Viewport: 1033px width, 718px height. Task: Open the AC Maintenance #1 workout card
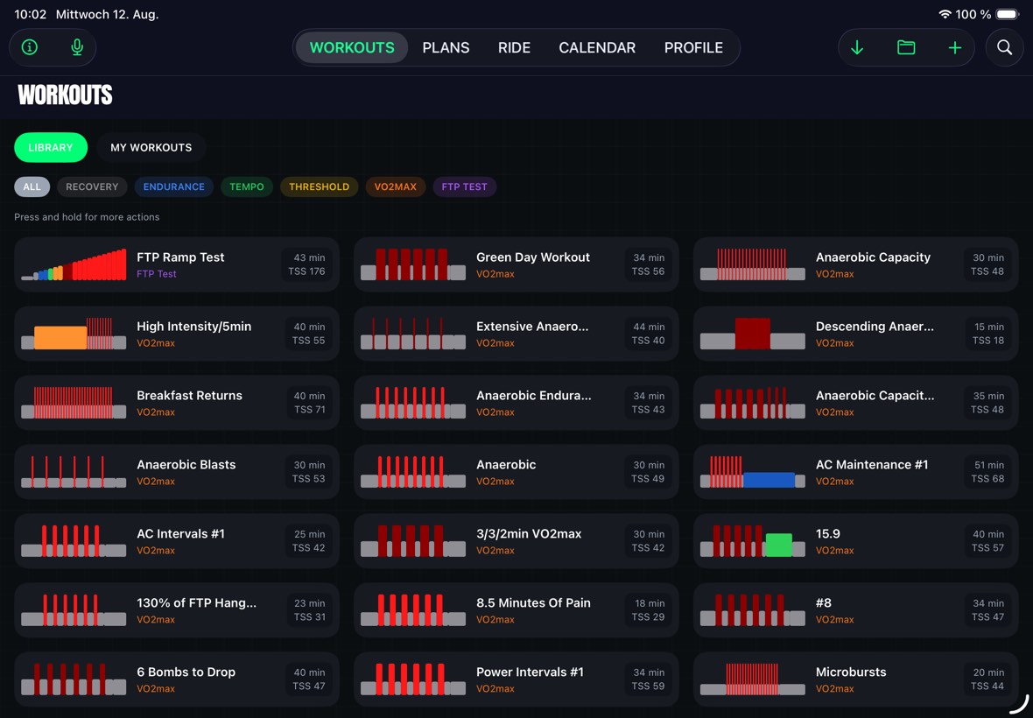point(856,472)
